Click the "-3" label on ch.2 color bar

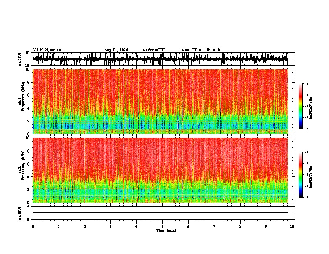pos(306,152)
